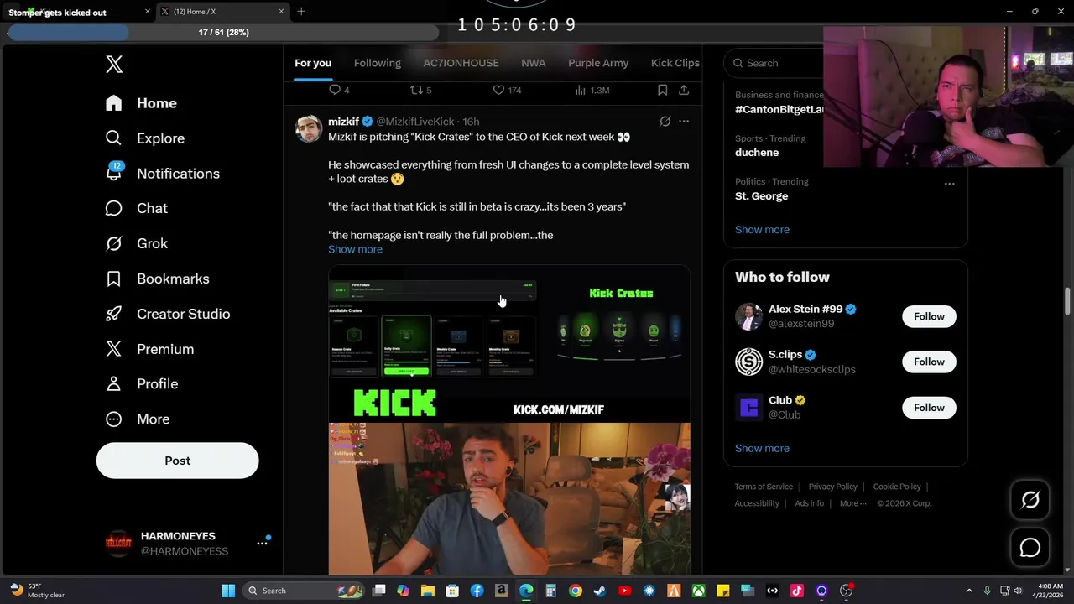
Task: Open the Privacy Policy link
Action: point(832,487)
